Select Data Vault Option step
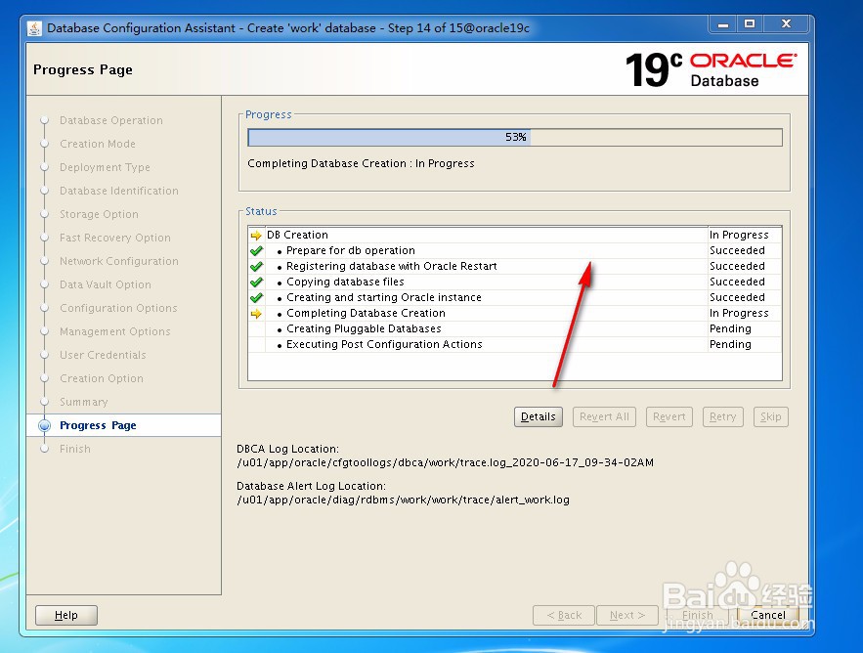 pos(106,284)
